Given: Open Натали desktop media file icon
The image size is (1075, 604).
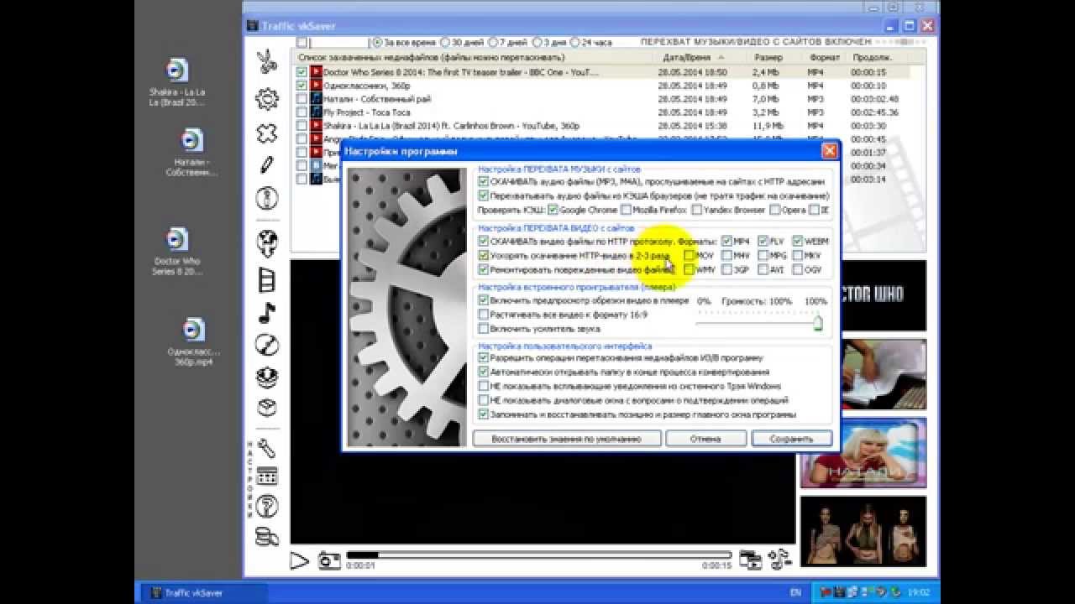Looking at the screenshot, I should pyautogui.click(x=192, y=152).
